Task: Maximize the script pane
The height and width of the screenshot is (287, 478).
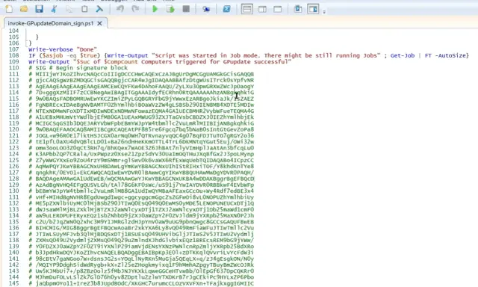Action: coord(277,9)
